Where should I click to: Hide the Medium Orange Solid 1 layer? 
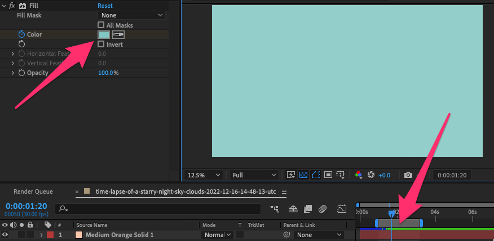(5, 235)
